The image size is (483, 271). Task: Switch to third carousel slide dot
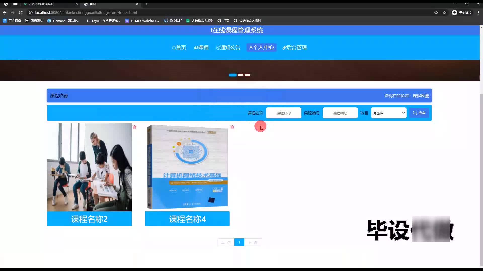[x=247, y=75]
